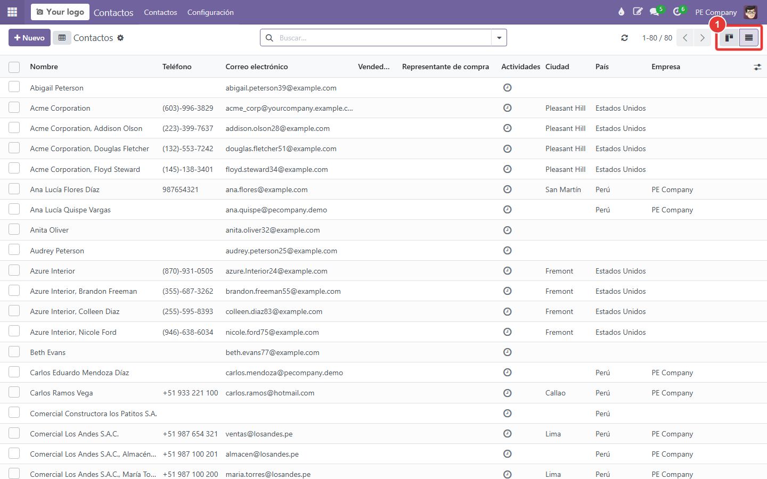The width and height of the screenshot is (767, 479).
Task: Sort by the Nombre column header
Action: coord(44,67)
